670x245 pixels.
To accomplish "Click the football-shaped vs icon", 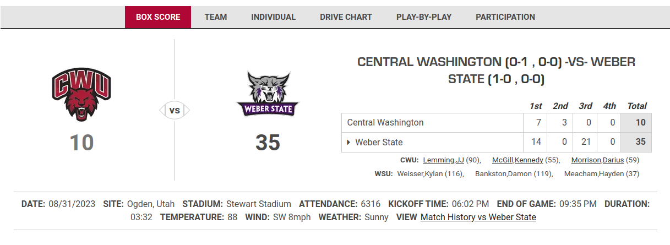I will click(175, 111).
